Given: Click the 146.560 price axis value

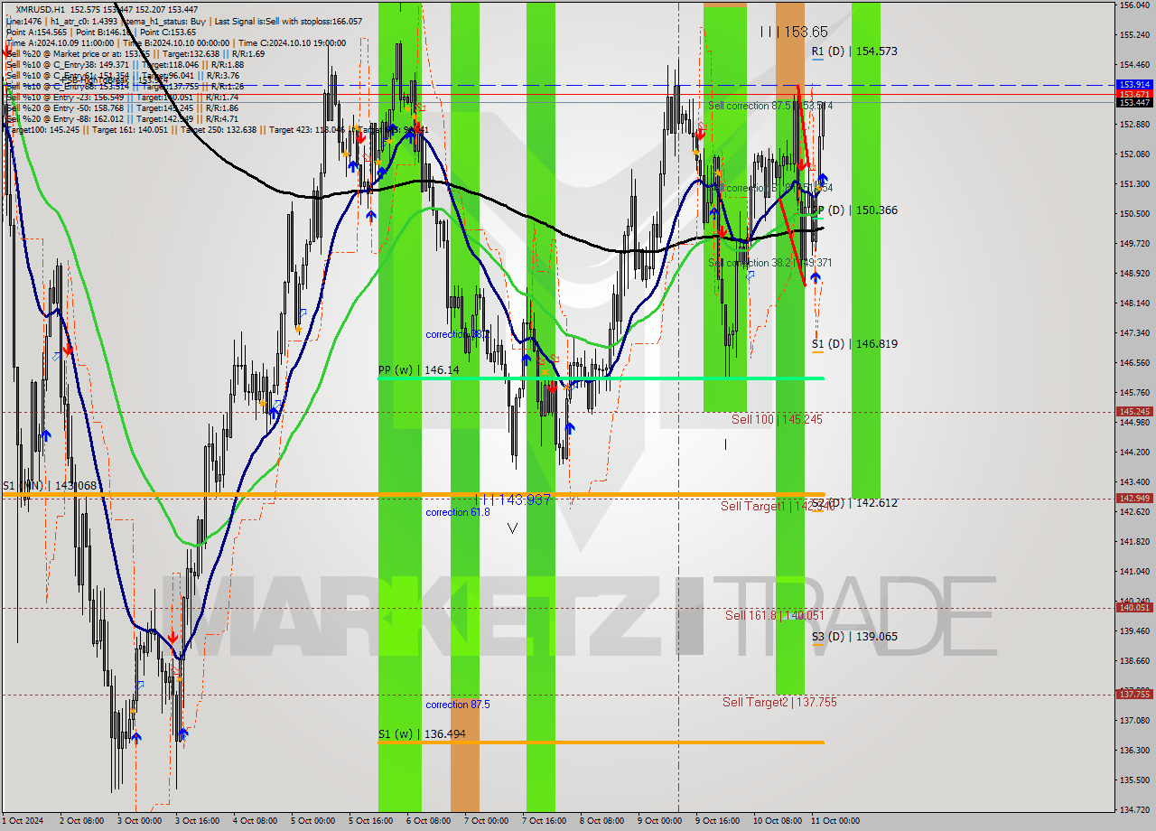Looking at the screenshot, I should (x=1134, y=363).
